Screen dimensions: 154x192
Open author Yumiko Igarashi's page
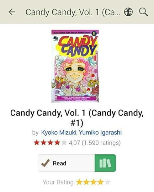100,133
